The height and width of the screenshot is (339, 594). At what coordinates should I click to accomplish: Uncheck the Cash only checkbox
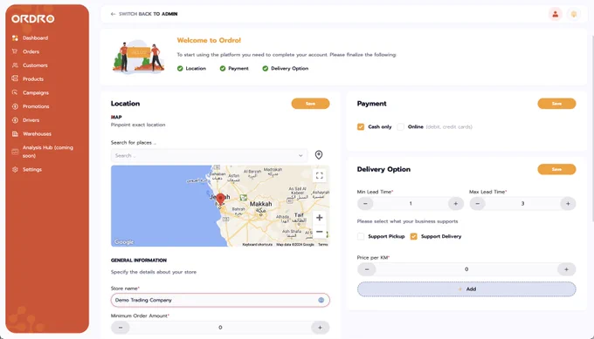pos(361,127)
